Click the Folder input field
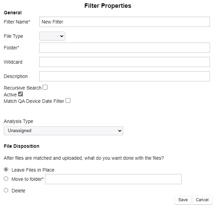 124,48
